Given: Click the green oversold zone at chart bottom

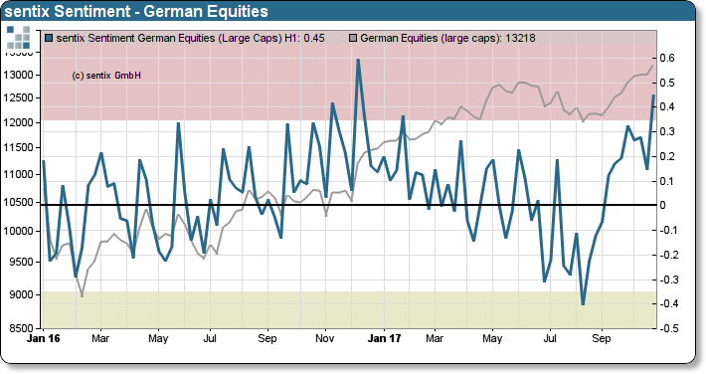Looking at the screenshot, I should (349, 309).
